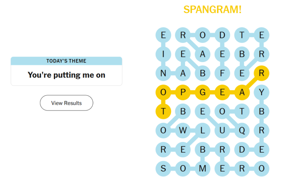Click the letter L circle
Viewport: 284px width, 196px height.
tap(203, 130)
